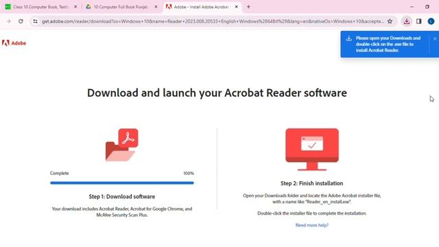Viewport: 439px width, 247px height.
Task: Select the Adobe Install Acrobat tab
Action: click(x=202, y=7)
